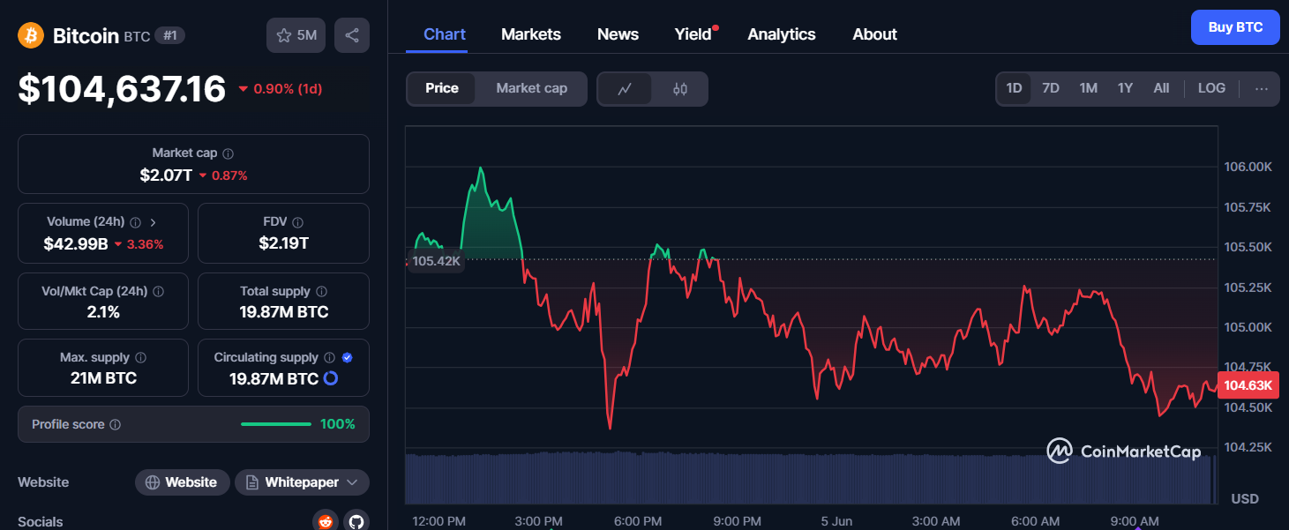Set chart range to 1M

coord(1089,88)
